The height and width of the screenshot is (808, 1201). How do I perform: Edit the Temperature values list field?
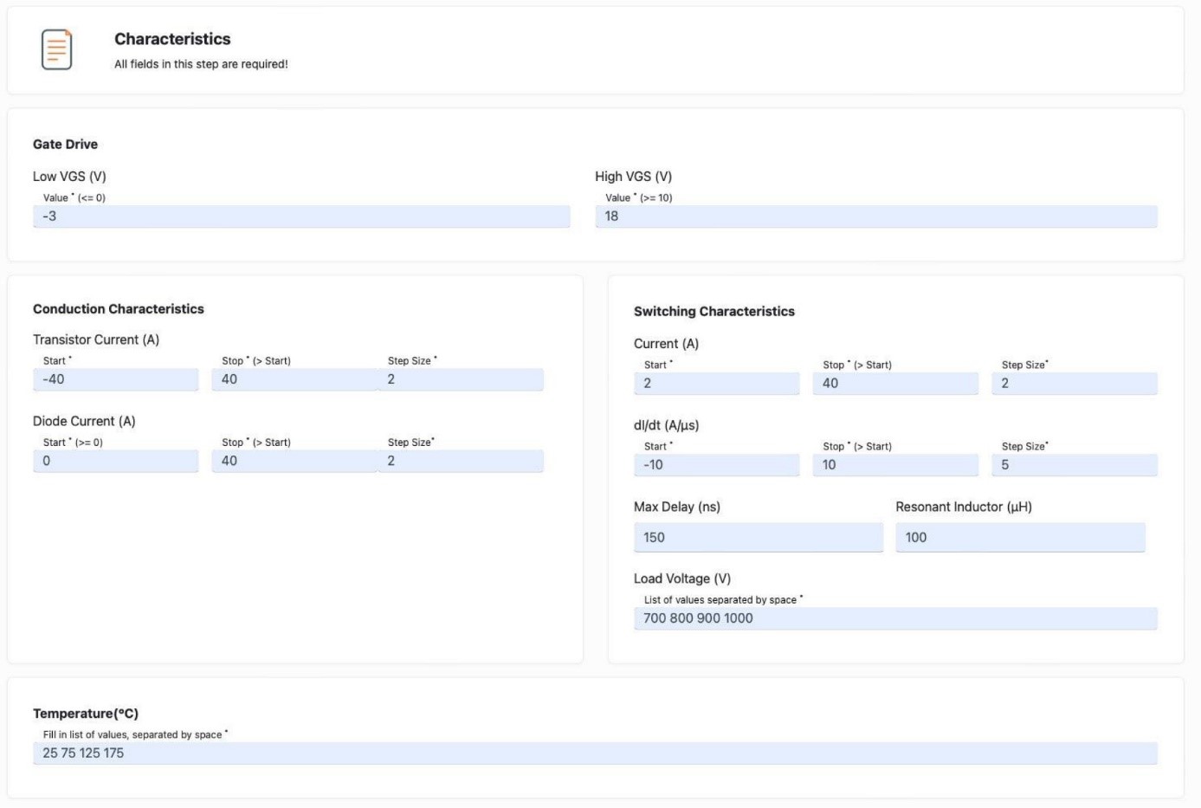click(595, 753)
